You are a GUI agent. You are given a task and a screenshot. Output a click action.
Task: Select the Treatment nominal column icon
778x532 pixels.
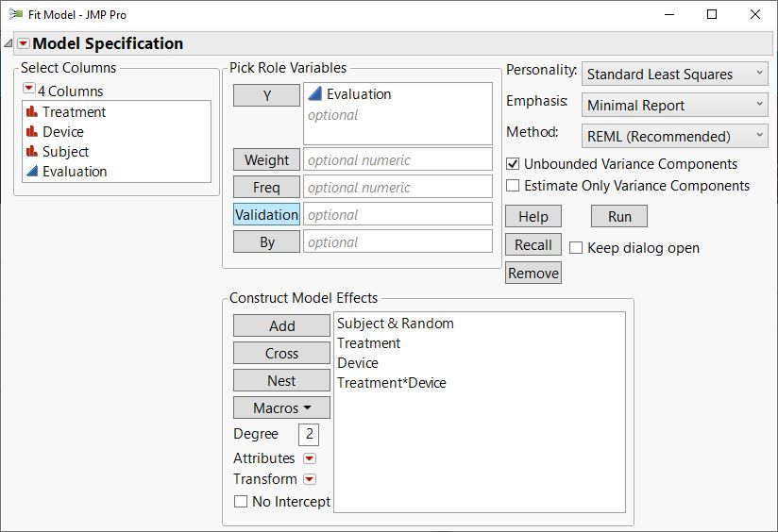tap(31, 112)
